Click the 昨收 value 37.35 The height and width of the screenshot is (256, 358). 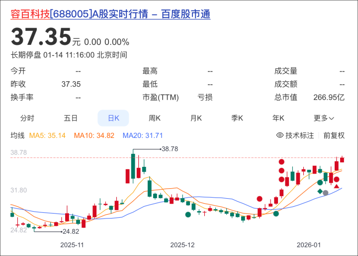71,84
